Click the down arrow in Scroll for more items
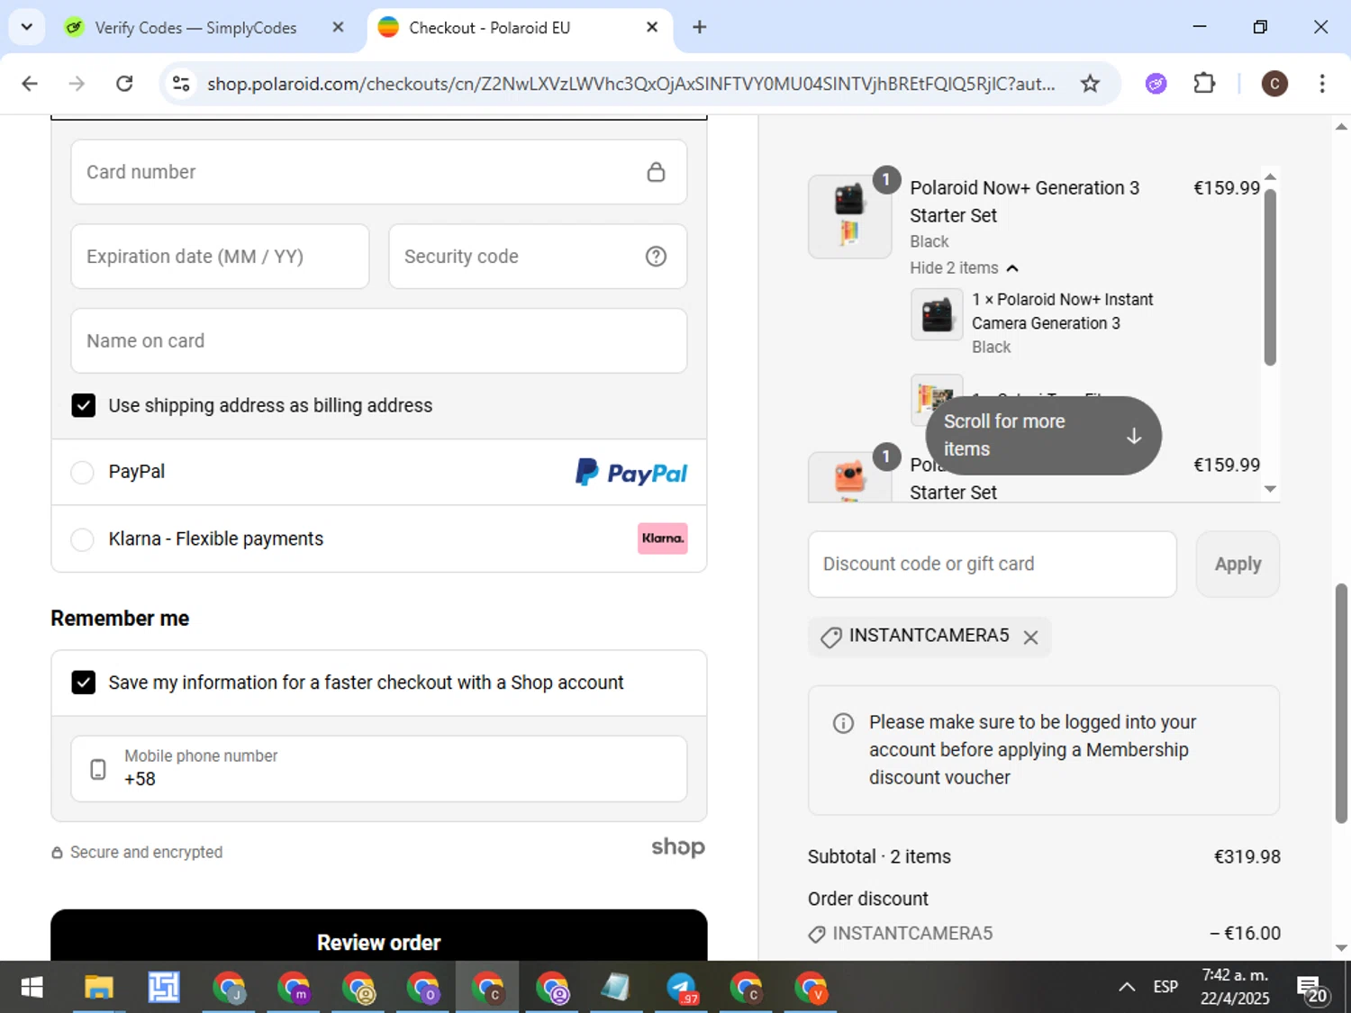 pos(1134,436)
